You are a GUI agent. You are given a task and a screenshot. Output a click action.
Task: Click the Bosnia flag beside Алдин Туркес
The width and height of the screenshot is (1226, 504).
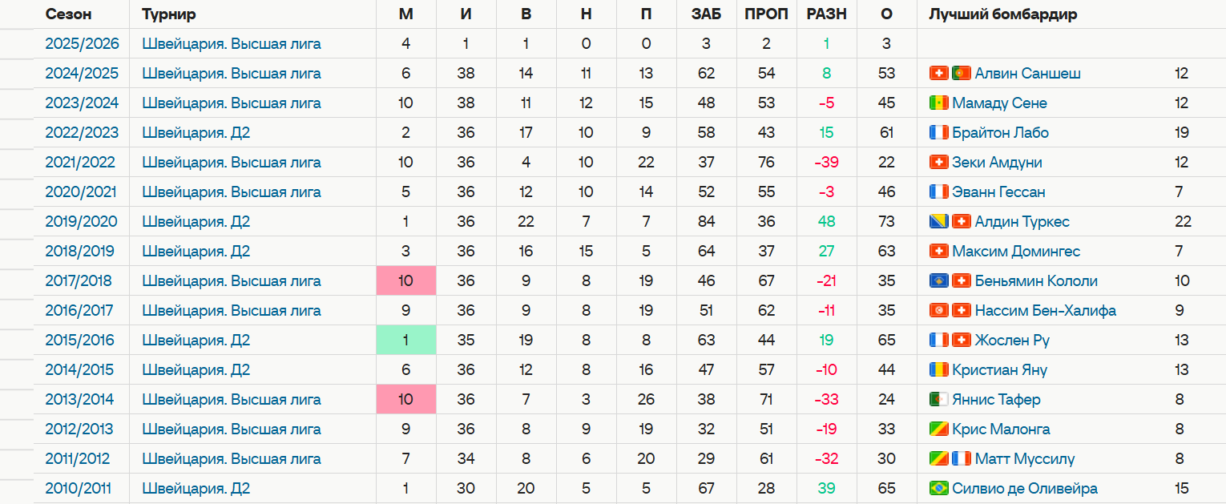[938, 221]
